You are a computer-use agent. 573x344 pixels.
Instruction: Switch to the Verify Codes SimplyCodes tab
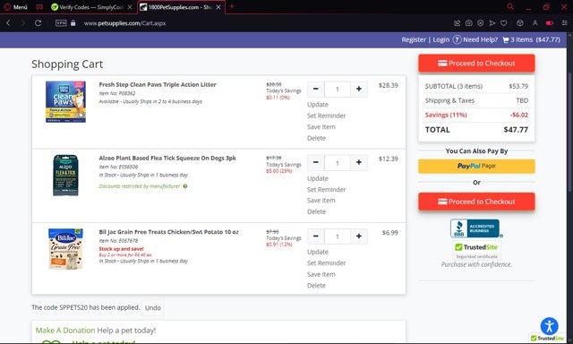[91, 7]
